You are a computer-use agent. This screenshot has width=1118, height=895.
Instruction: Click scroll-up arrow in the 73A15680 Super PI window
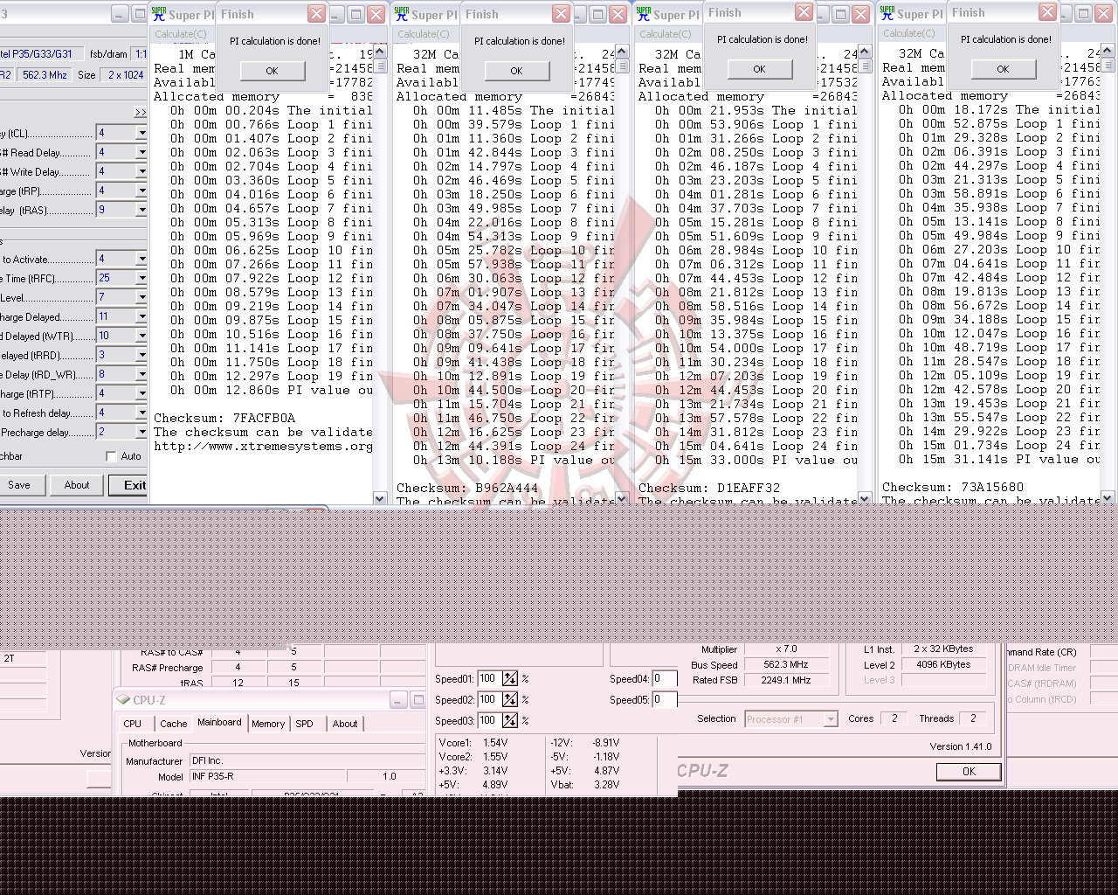click(1108, 52)
